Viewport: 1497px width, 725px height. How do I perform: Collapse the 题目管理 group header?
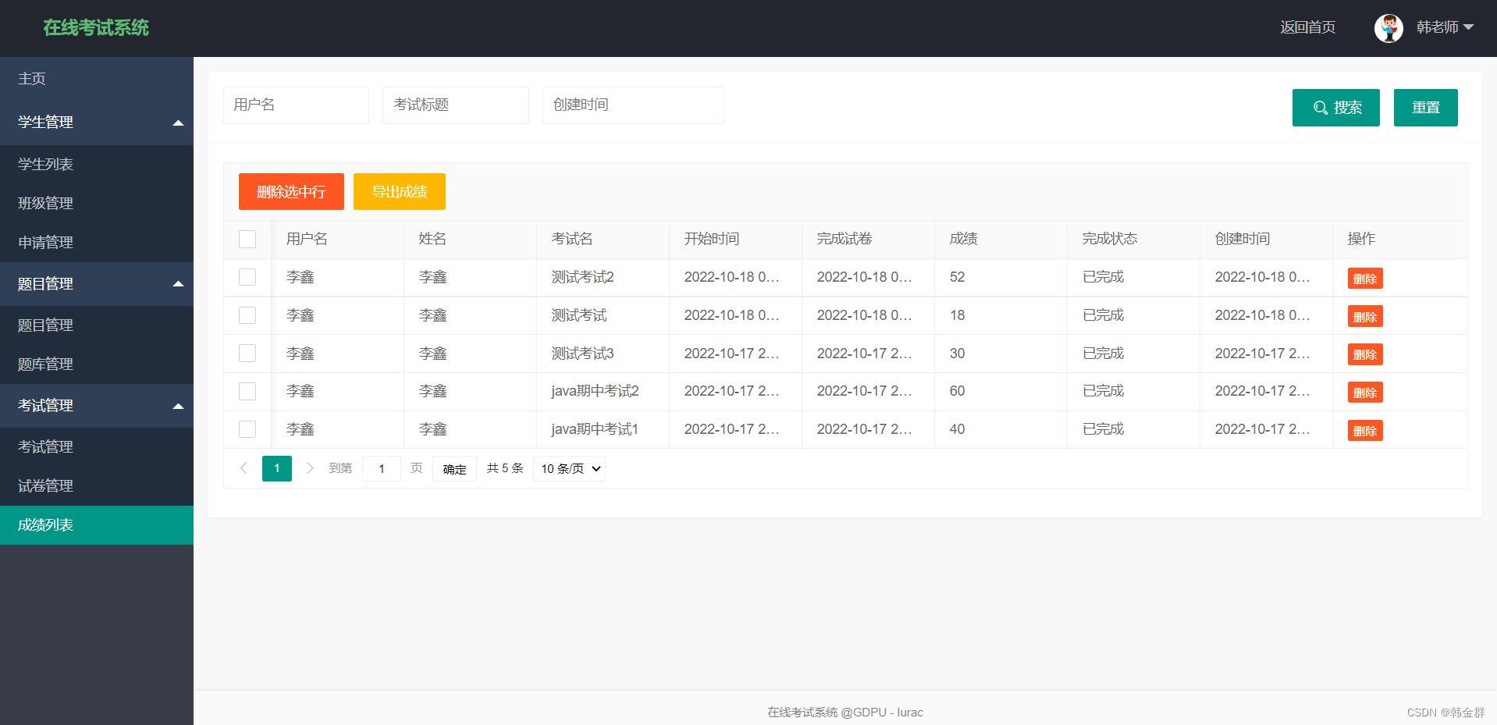coord(97,284)
